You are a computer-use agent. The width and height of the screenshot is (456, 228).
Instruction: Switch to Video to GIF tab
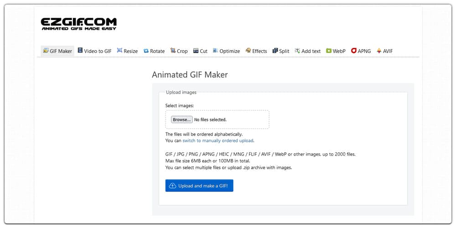tap(94, 51)
